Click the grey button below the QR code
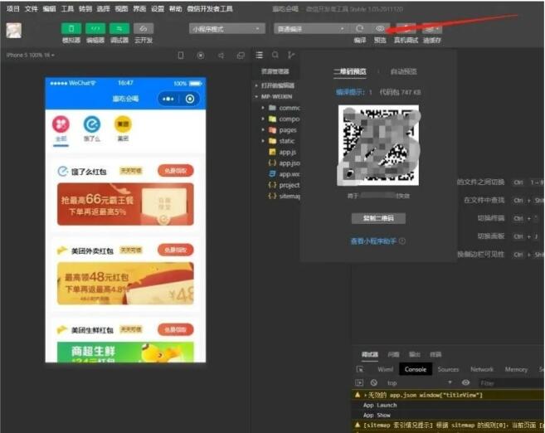Viewport: 545px width, 433px height. [378, 218]
